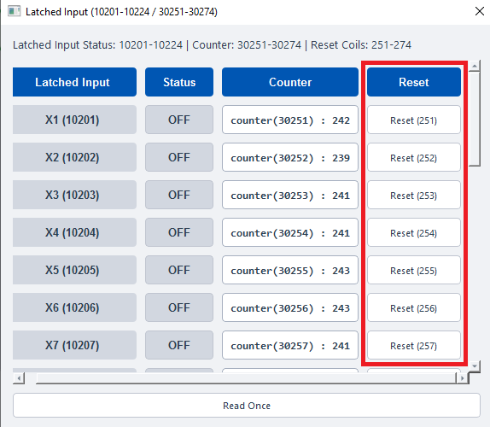Click the Reset (257) button

tap(414, 345)
